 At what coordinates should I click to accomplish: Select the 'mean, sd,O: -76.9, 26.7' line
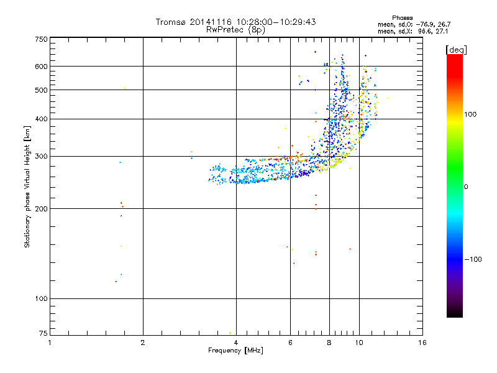414,24
